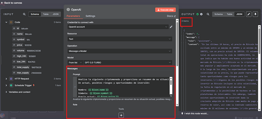The image size is (262, 119).
Task: Open the Settings tab
Action: pyautogui.click(x=90, y=16)
